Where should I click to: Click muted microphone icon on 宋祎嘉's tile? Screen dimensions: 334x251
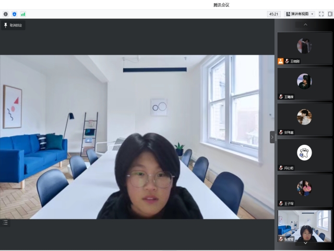pyautogui.click(x=281, y=132)
